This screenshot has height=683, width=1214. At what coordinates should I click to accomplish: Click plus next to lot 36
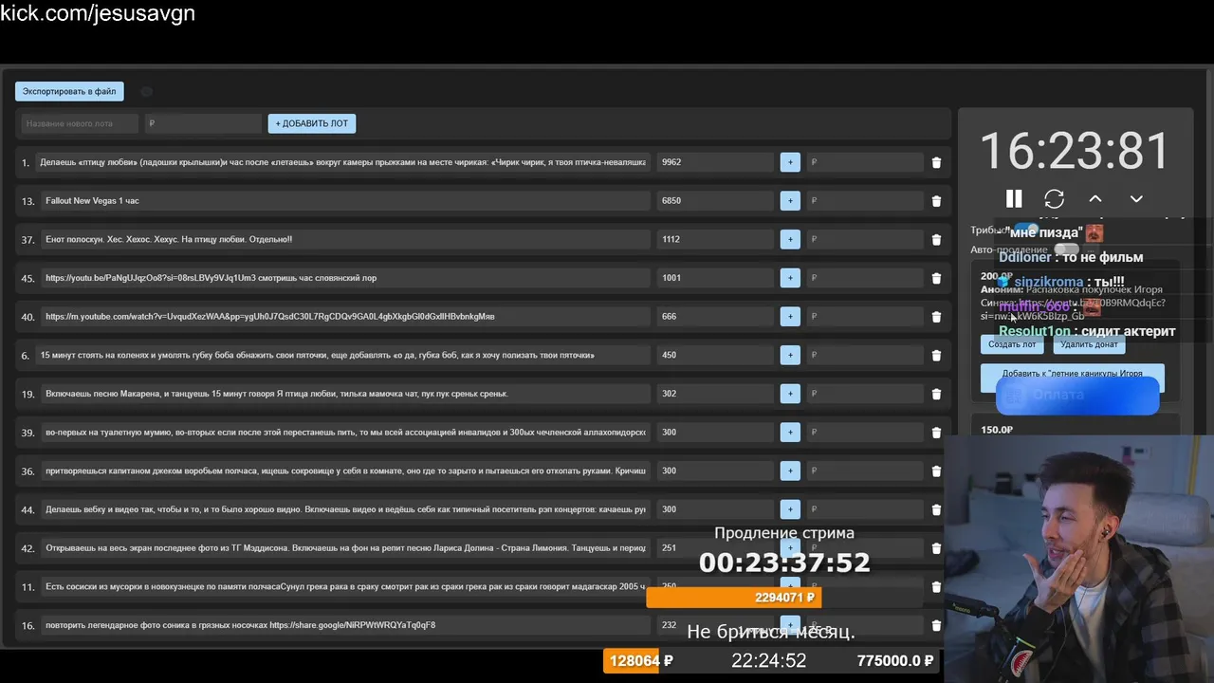click(x=790, y=471)
